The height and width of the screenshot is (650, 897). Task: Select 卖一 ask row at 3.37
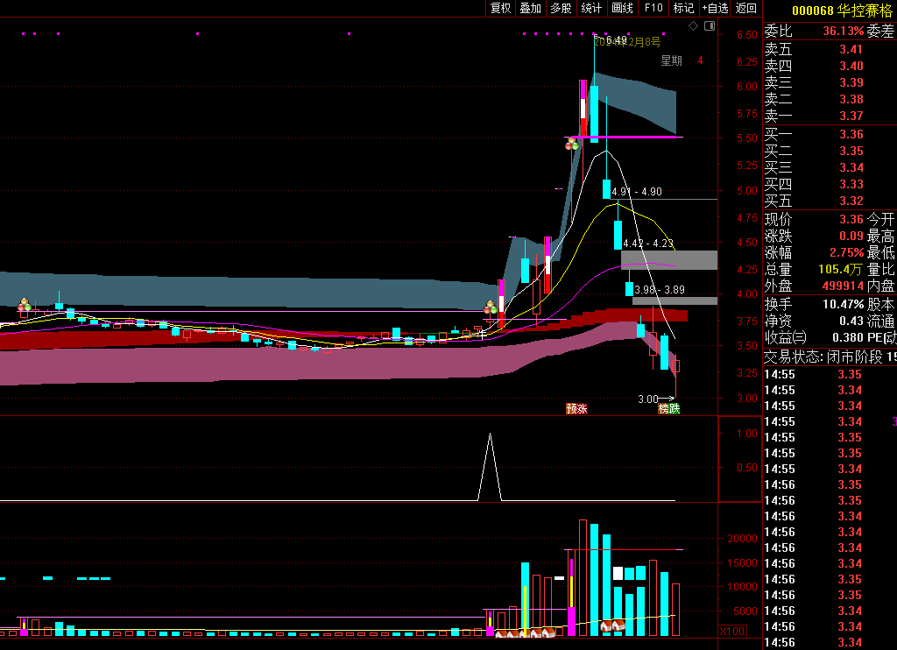coord(830,116)
